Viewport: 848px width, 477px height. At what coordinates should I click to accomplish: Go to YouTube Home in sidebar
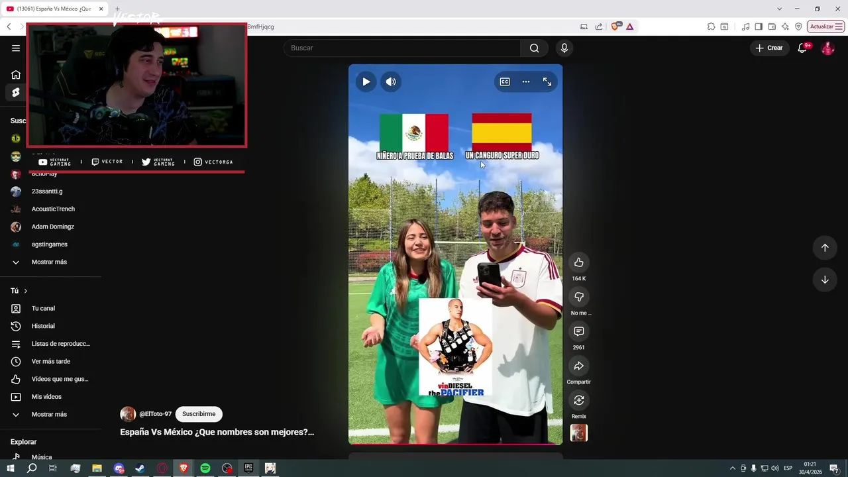[16, 74]
